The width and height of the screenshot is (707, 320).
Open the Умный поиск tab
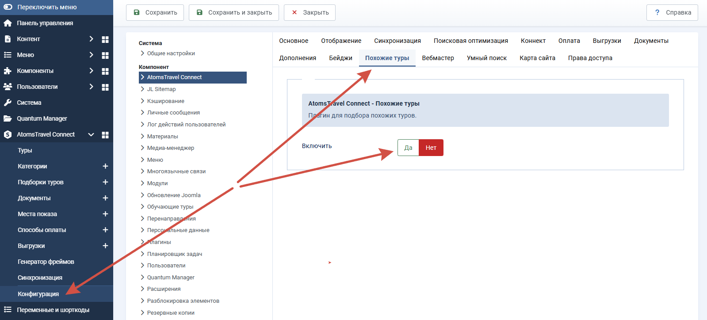487,58
